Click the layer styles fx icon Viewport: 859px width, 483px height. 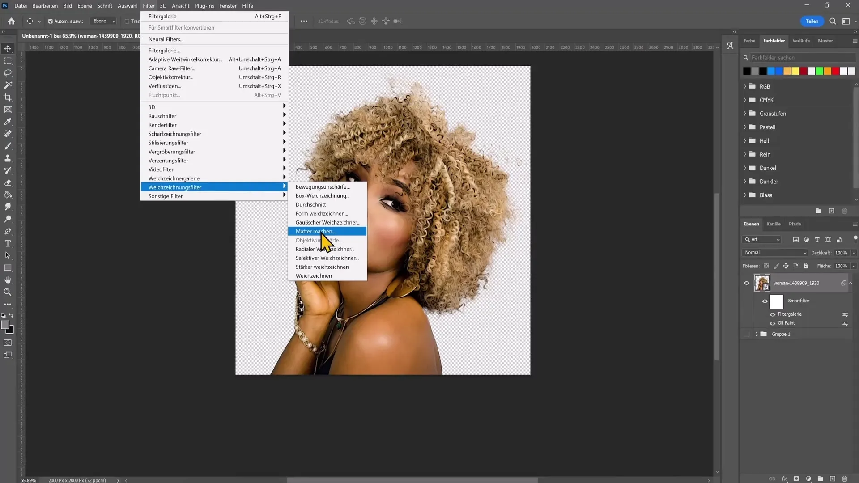(x=784, y=479)
